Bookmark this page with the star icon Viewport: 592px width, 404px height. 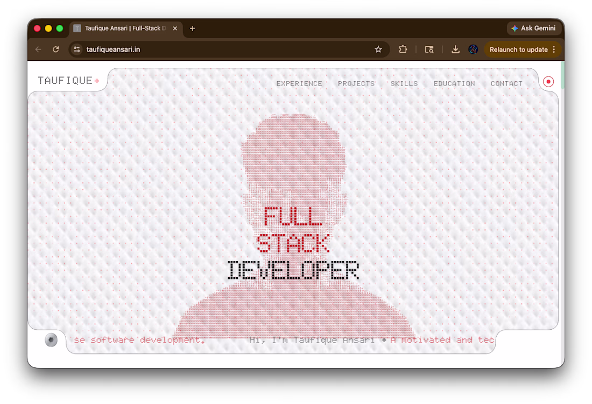click(x=378, y=49)
